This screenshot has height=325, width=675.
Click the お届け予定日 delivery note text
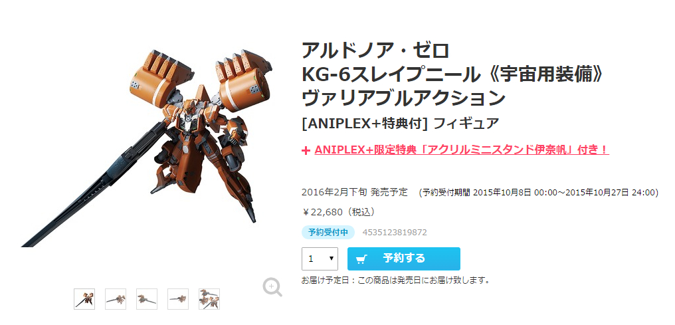[x=396, y=280]
